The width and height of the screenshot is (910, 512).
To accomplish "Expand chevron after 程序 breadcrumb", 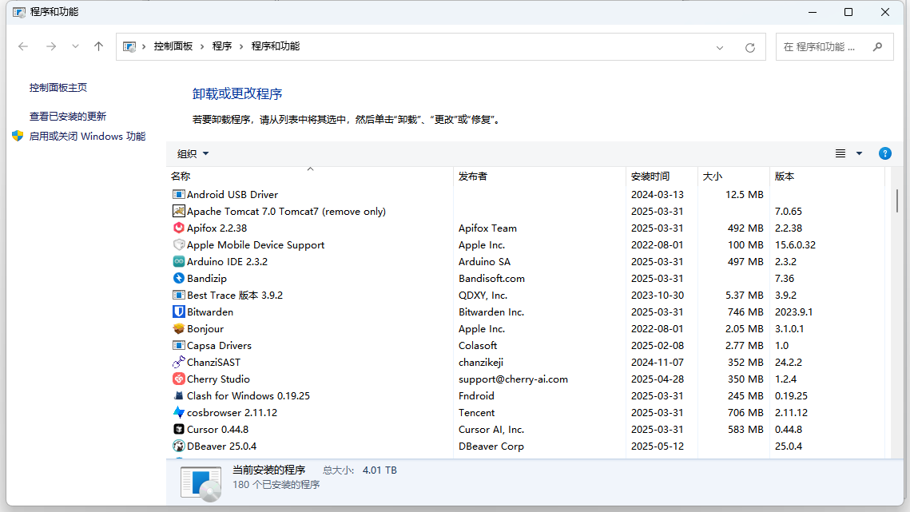I will pos(241,46).
